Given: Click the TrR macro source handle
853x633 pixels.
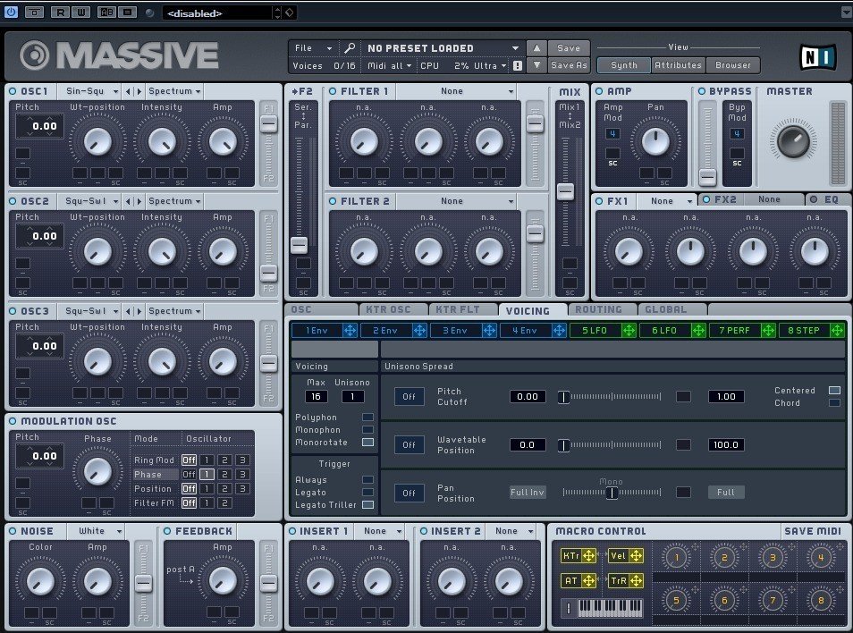Looking at the screenshot, I should [x=636, y=581].
